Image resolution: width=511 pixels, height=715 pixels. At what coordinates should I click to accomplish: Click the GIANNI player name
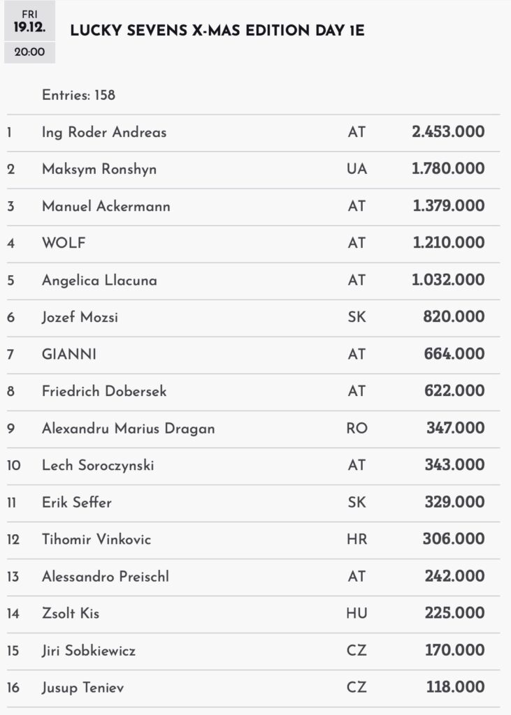pos(69,354)
